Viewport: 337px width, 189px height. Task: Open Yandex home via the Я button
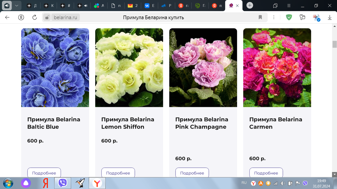pos(21,17)
